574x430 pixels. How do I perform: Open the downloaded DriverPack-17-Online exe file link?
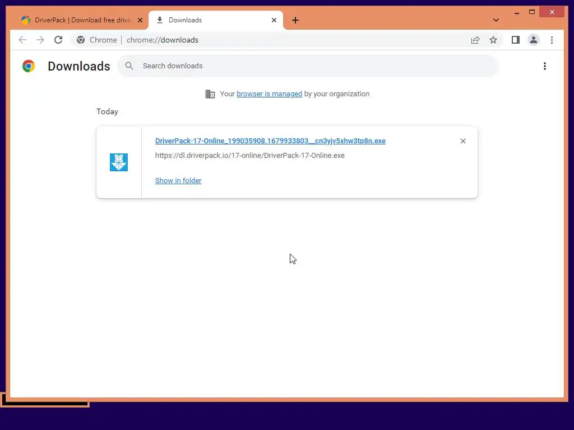tap(270, 141)
